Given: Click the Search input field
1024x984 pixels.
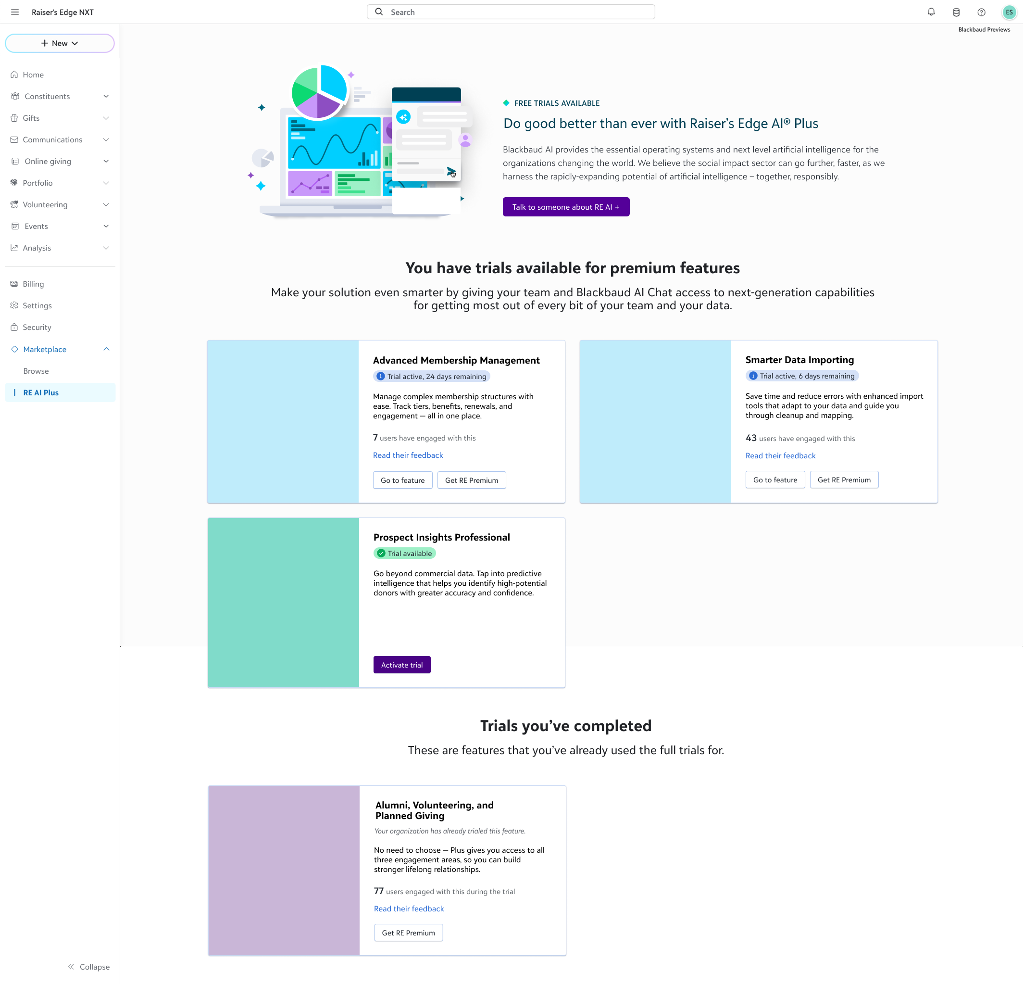Looking at the screenshot, I should [511, 12].
